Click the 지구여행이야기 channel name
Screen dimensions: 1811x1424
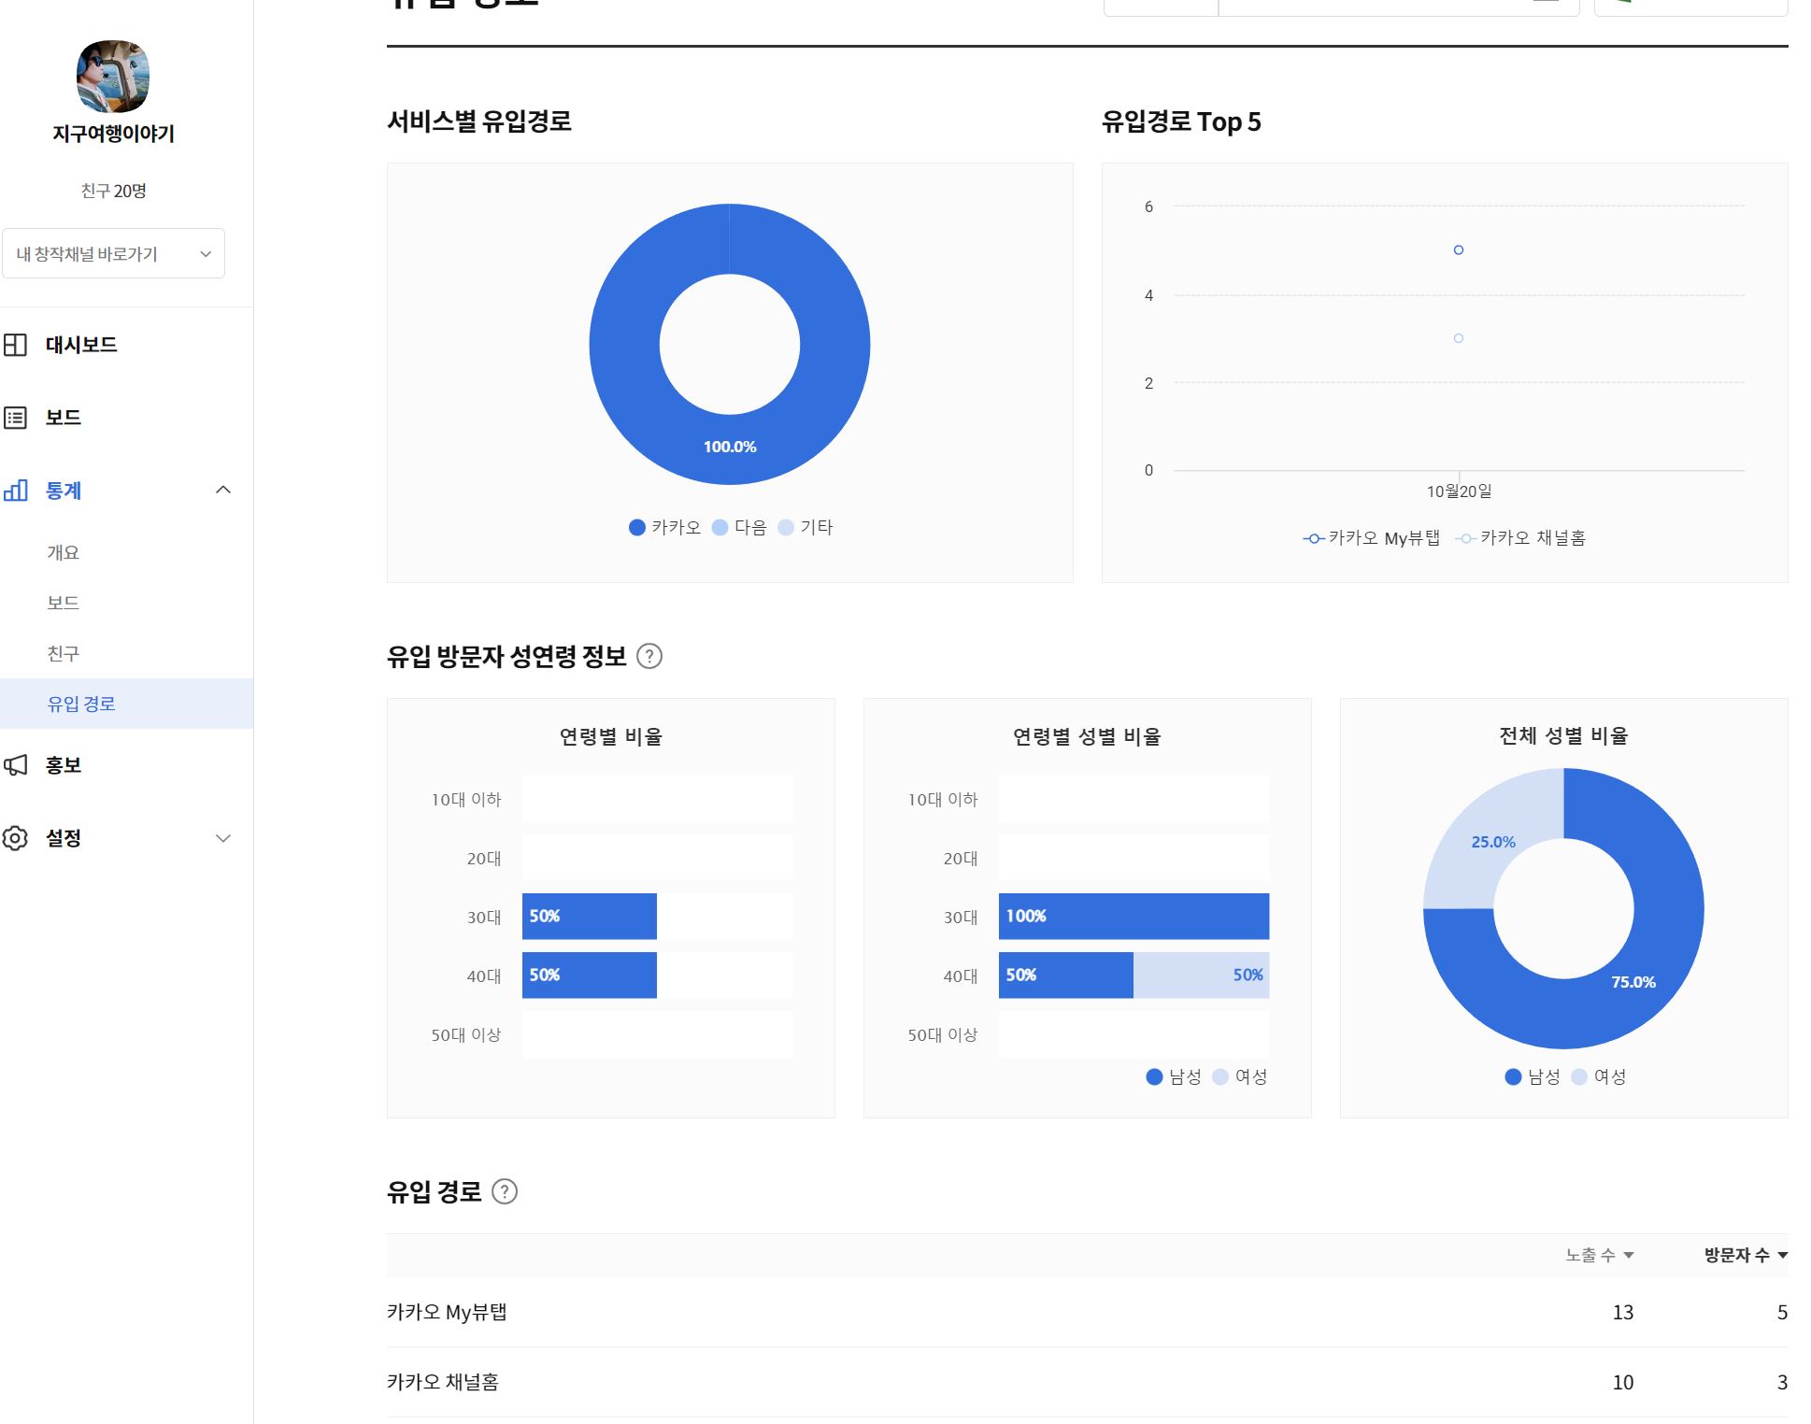coord(113,134)
